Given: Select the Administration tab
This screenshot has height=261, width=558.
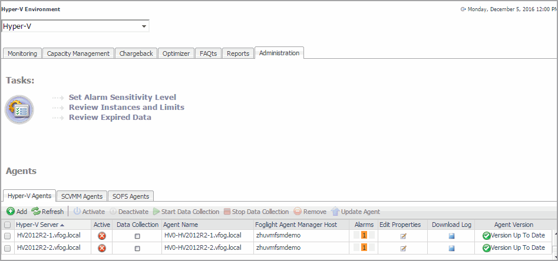Looking at the screenshot, I should click(x=279, y=53).
